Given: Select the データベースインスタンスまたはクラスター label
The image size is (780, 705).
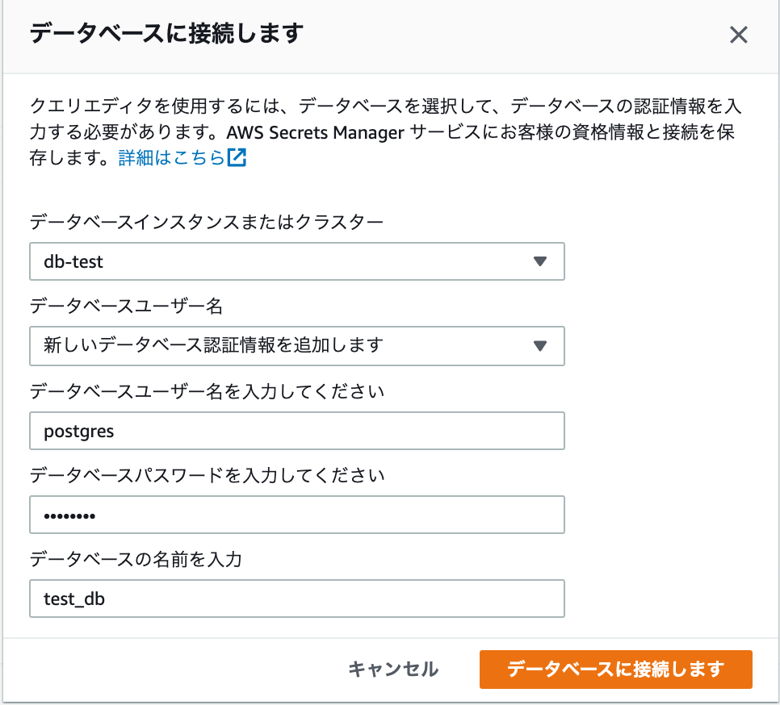Looking at the screenshot, I should (x=207, y=222).
